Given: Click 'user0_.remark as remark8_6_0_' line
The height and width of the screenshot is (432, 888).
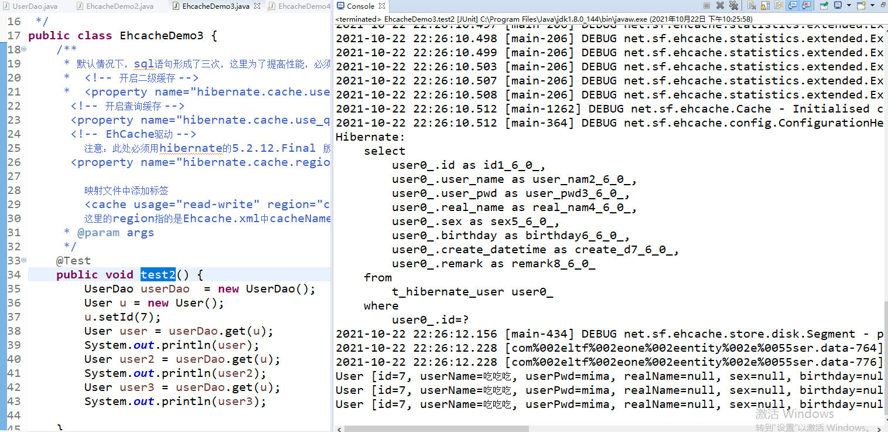Looking at the screenshot, I should [x=494, y=263].
